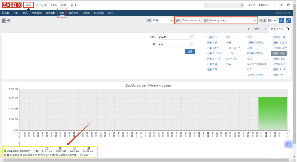Select the 还剩 6 个月 range link

[x=214, y=59]
